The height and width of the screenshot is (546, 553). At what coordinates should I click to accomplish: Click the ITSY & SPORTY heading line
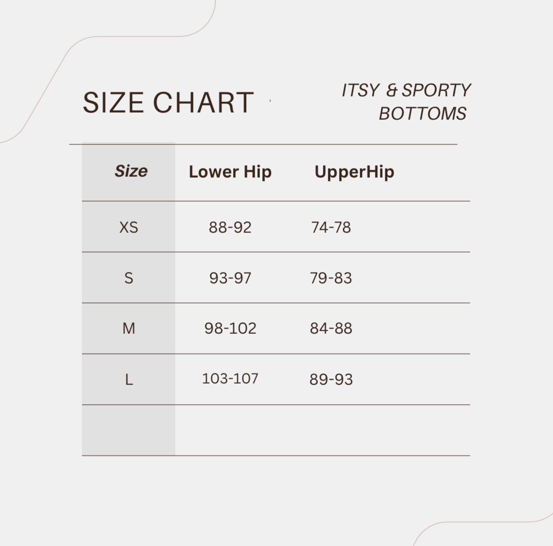406,90
